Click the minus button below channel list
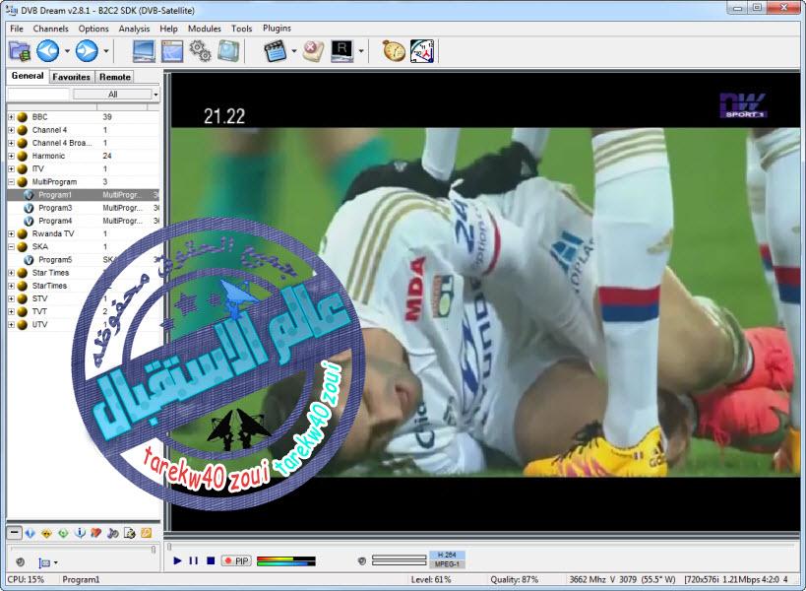 15,533
